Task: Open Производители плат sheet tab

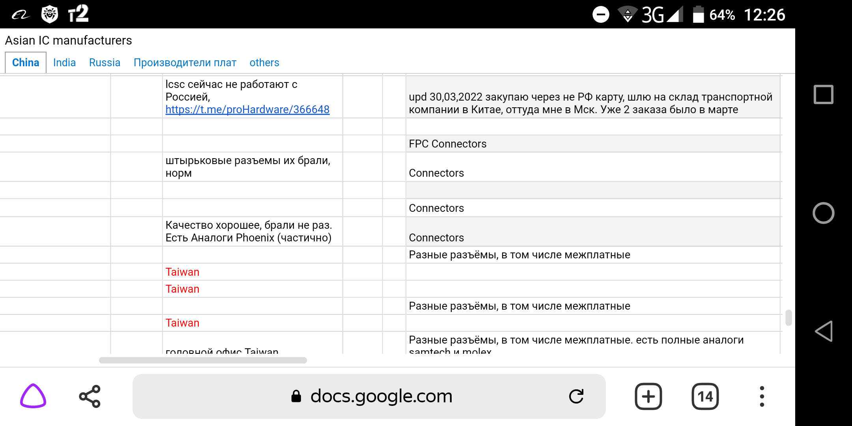Action: 185,63
